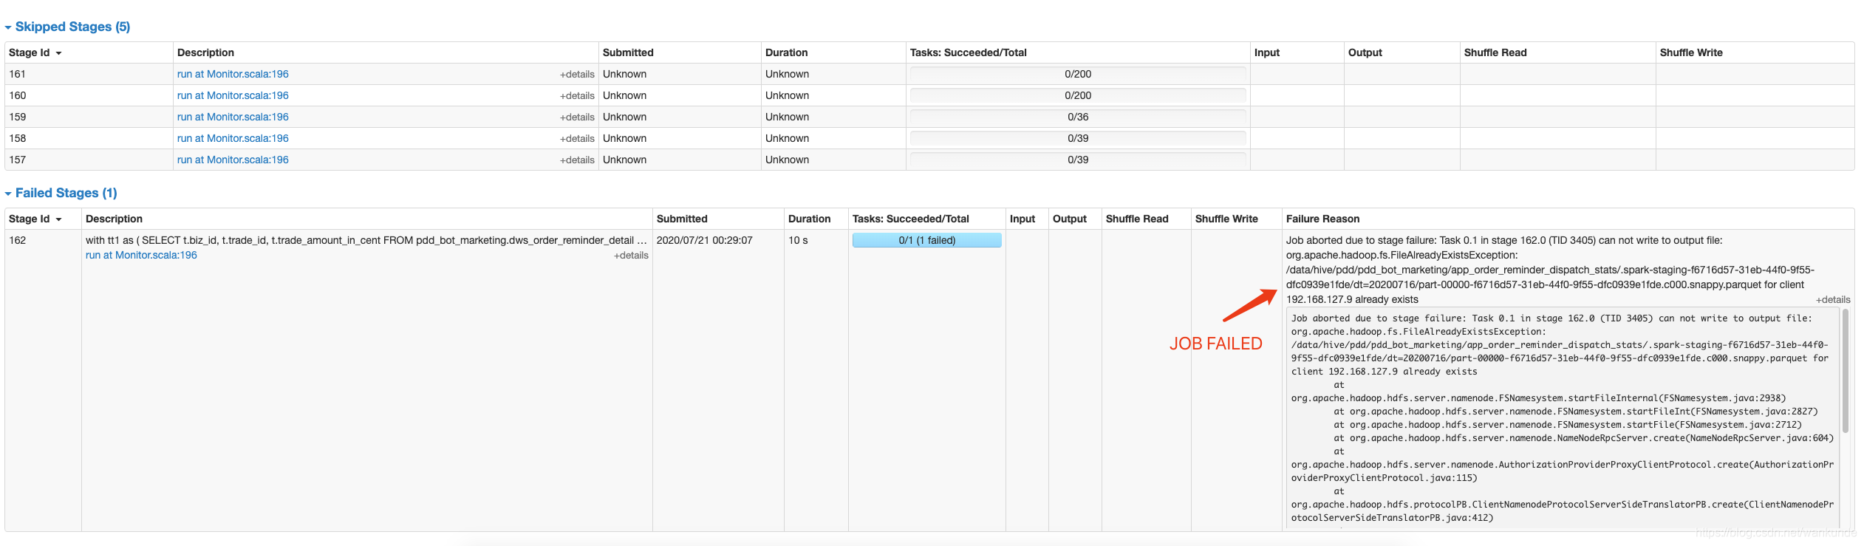Screen dimensions: 1864x546
Task: Open run at Monitor.scala:196 link for stage 159
Action: pyautogui.click(x=233, y=117)
